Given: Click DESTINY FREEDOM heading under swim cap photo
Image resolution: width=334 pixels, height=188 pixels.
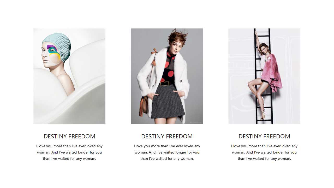Looking at the screenshot, I should pyautogui.click(x=69, y=136).
